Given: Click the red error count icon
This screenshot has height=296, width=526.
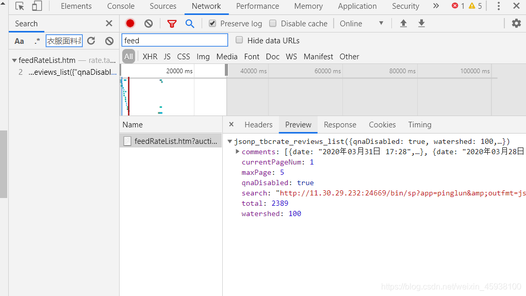Looking at the screenshot, I should (455, 6).
